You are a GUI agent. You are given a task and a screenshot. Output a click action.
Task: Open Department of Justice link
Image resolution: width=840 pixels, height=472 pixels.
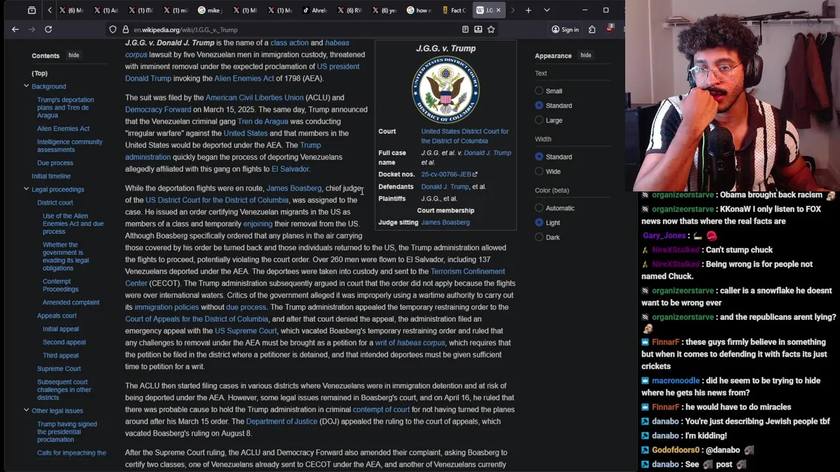point(282,422)
